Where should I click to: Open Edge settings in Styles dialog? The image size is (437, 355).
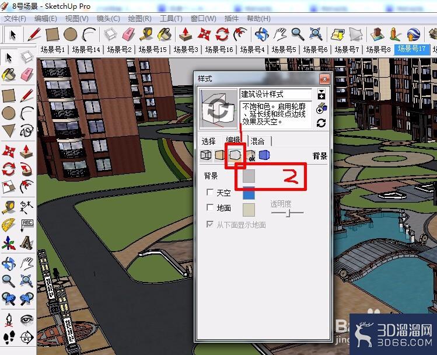(x=206, y=155)
